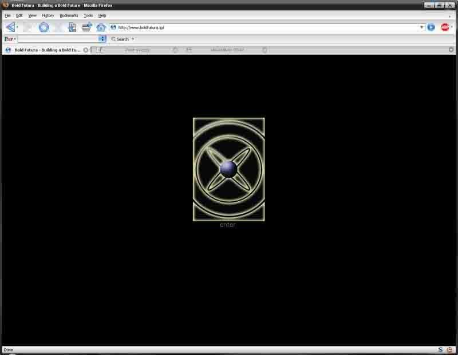
Task: Click the Reload page icon
Action: (x=44, y=27)
